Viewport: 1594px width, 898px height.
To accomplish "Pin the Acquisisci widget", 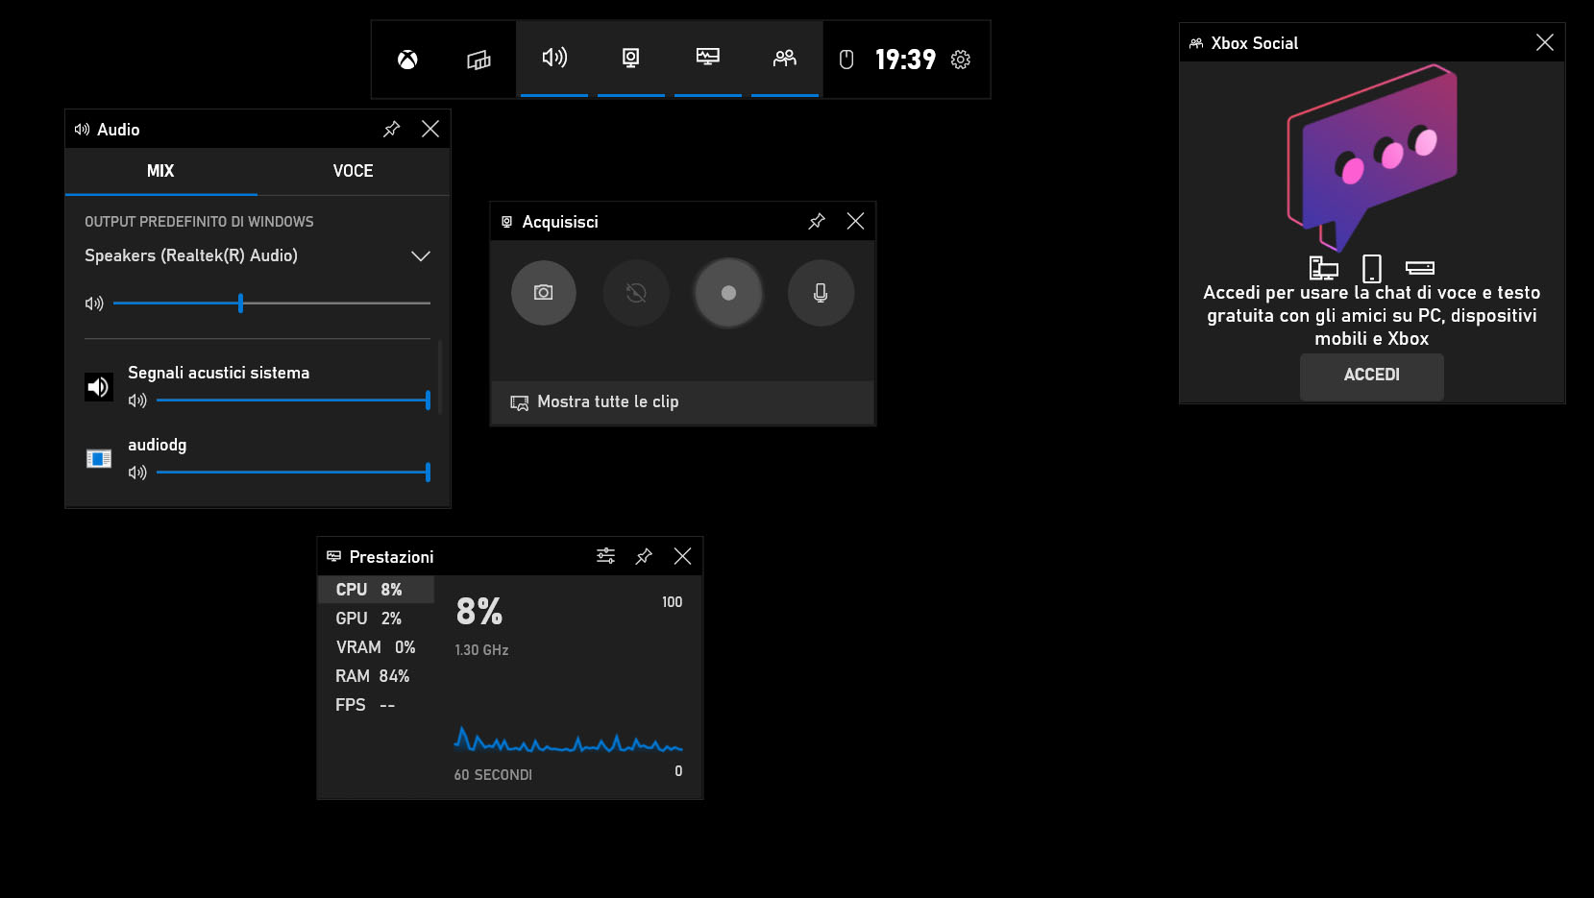I will (x=817, y=221).
